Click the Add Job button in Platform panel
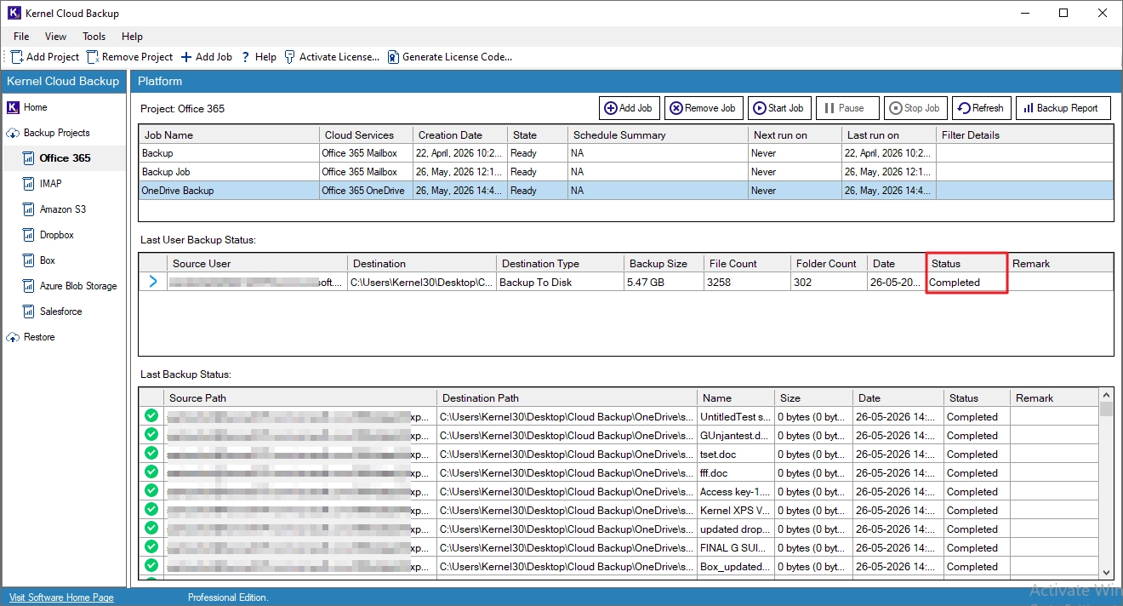Screen dimensions: 1123x606 click(629, 108)
